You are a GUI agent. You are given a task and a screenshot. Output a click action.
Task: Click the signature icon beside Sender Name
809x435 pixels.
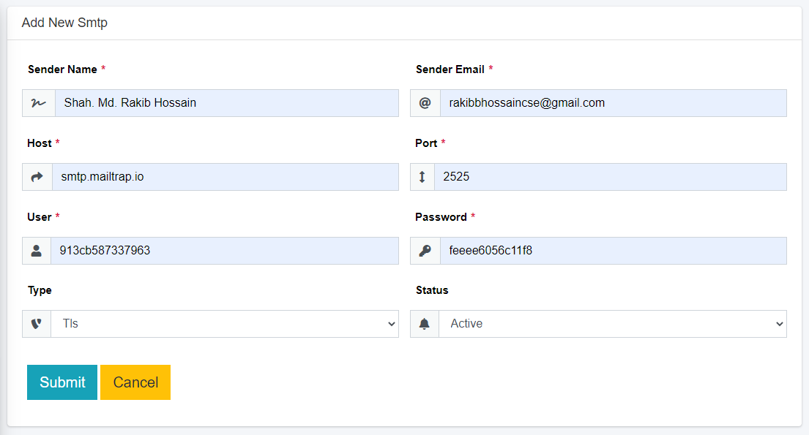39,103
